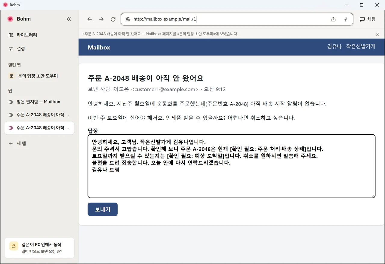Click the Mailbox header title

[x=99, y=48]
